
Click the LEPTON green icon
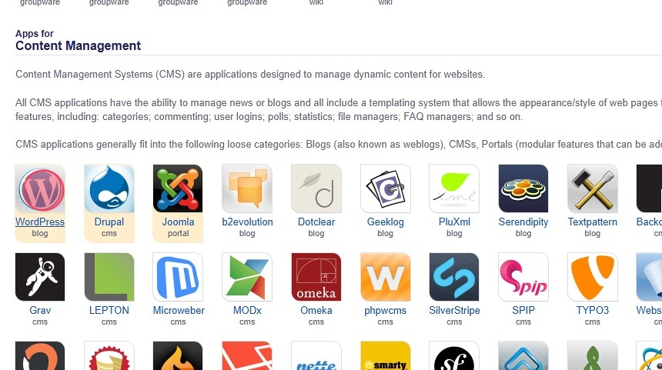[x=109, y=277]
